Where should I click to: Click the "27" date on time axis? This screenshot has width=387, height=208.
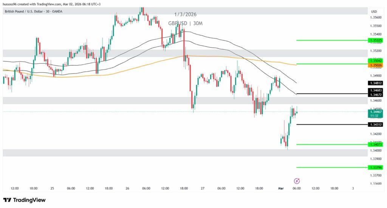click(203, 188)
